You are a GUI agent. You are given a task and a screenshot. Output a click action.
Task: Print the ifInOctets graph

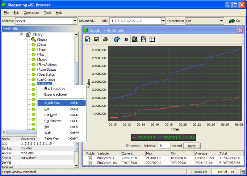[x=105, y=39]
